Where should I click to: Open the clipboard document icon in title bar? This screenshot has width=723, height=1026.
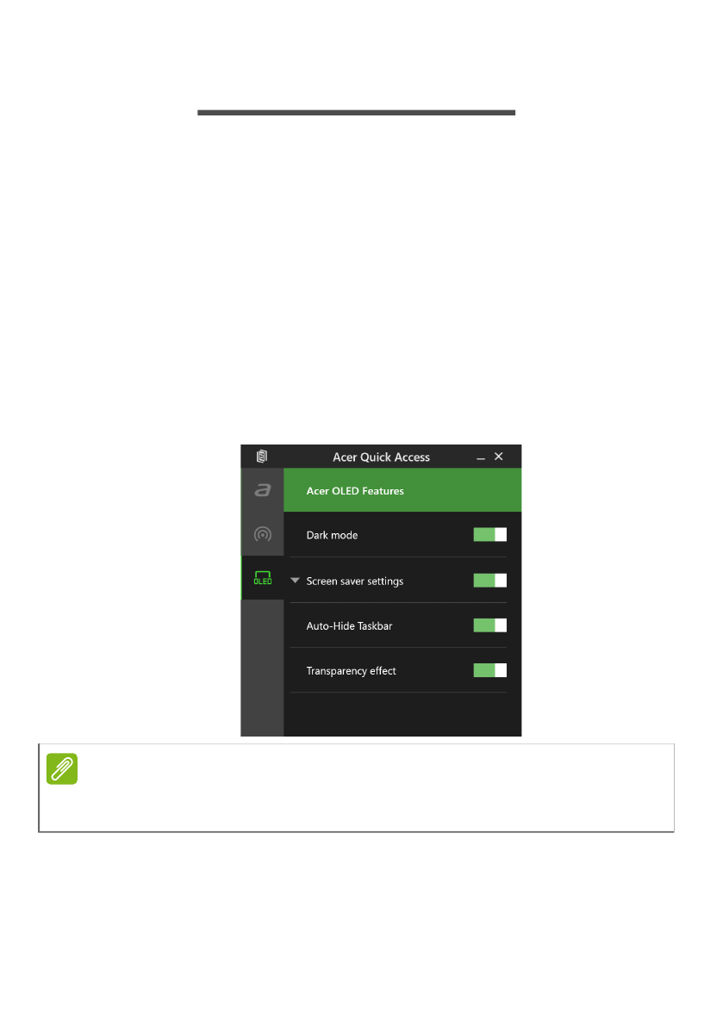coord(262,456)
